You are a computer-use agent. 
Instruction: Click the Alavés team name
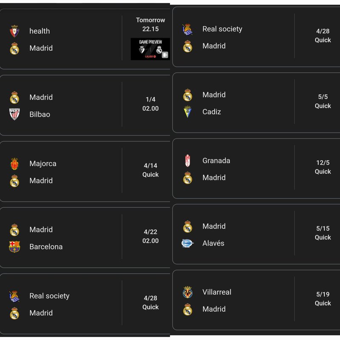(x=213, y=243)
